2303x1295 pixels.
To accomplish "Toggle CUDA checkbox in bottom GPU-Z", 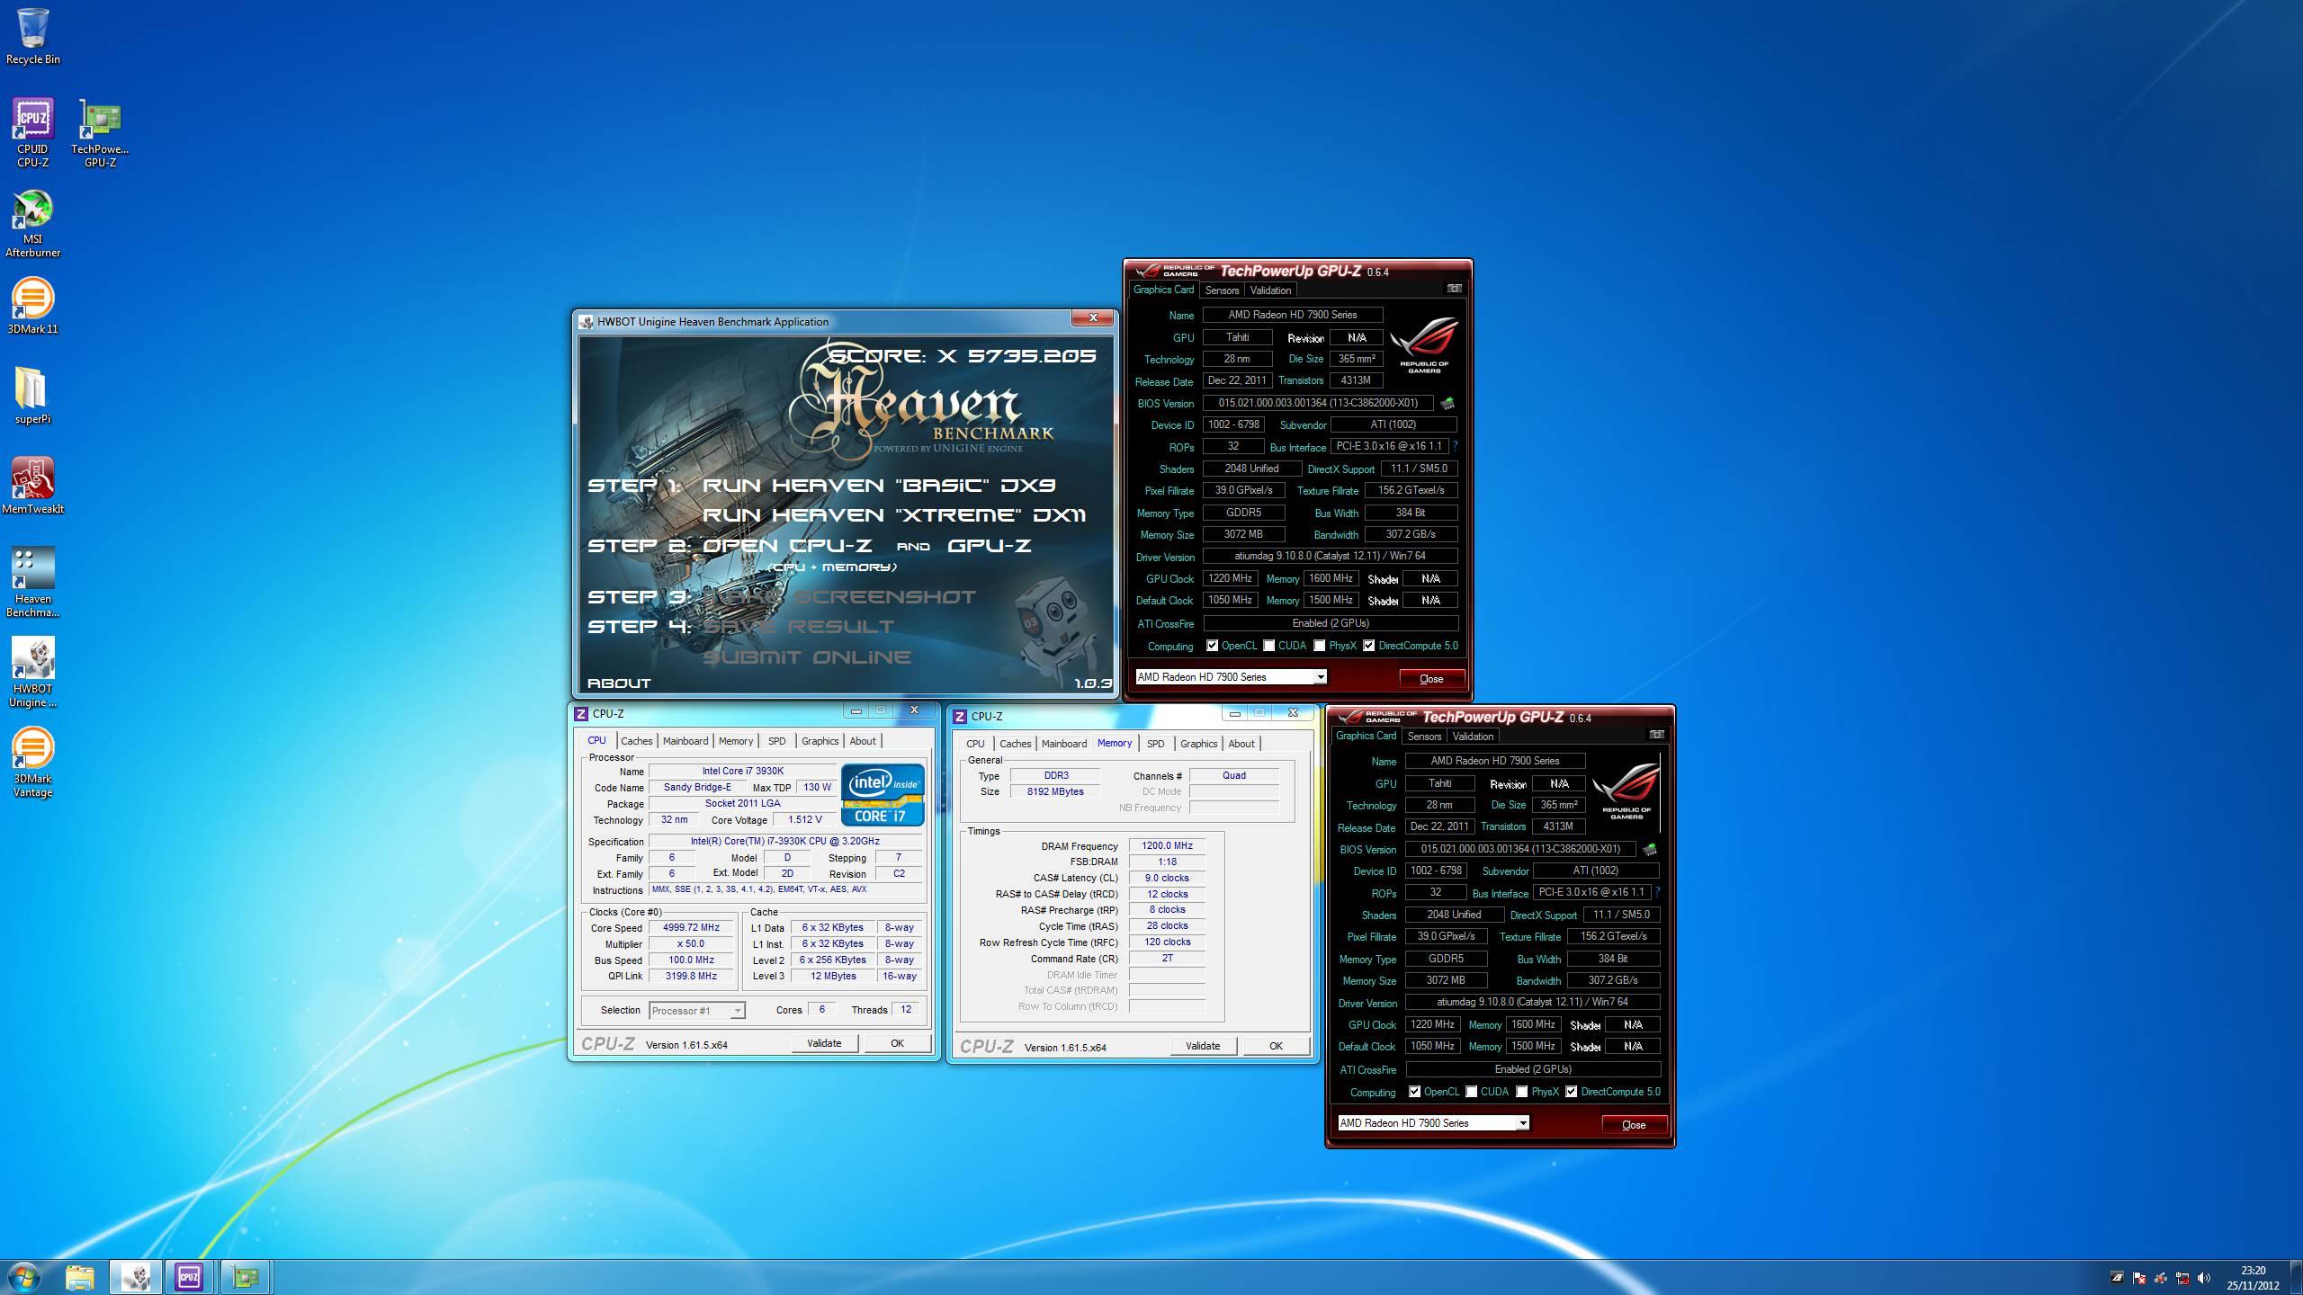I will coord(1471,1092).
